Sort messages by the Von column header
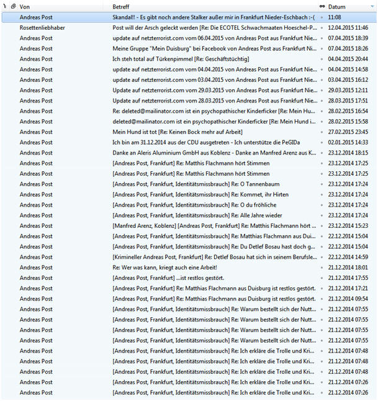 coord(25,7)
